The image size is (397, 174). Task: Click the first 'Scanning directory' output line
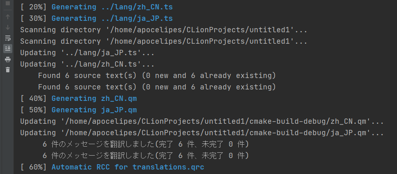click(164, 30)
